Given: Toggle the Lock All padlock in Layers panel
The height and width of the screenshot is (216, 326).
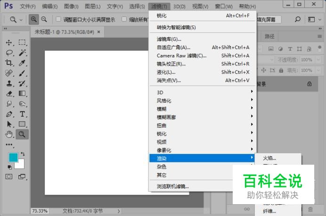Looking at the screenshot, I should pos(281,70).
